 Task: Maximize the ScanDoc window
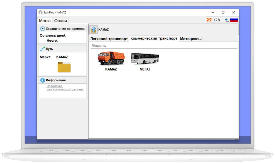click(x=223, y=12)
